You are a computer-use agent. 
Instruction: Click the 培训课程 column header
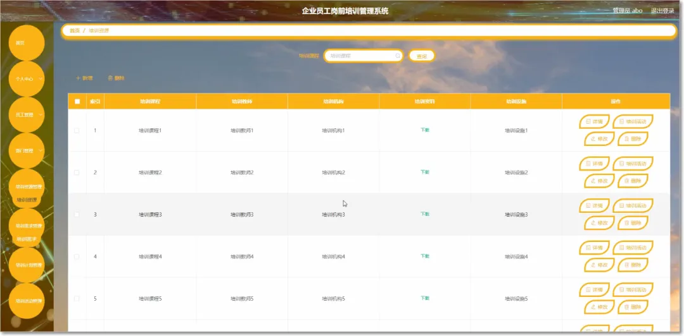point(150,102)
